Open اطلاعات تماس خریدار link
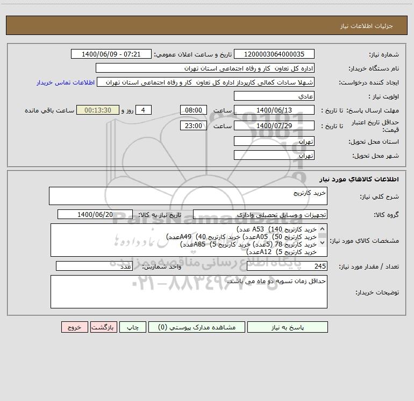This screenshot has width=414, height=401. click(x=66, y=82)
